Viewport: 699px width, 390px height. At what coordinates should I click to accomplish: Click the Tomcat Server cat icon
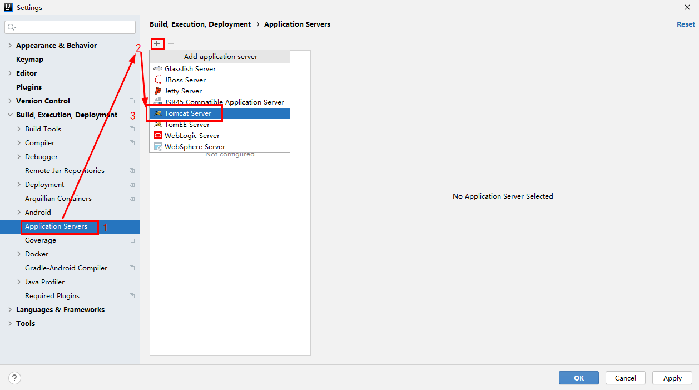(158, 113)
